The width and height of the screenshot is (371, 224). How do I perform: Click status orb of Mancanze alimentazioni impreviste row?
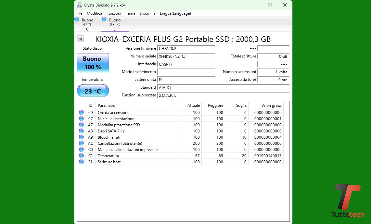pos(81,149)
